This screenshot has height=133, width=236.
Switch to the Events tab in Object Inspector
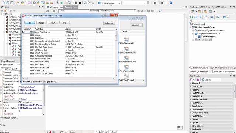pos(15,69)
